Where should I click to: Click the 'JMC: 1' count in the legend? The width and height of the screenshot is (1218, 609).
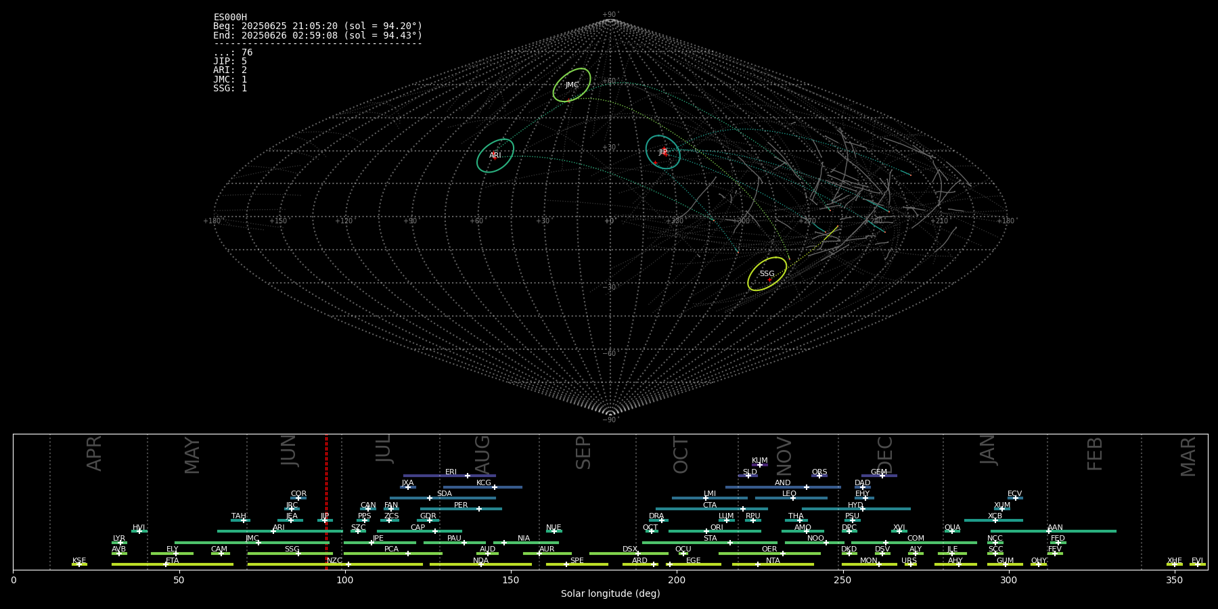[230, 79]
